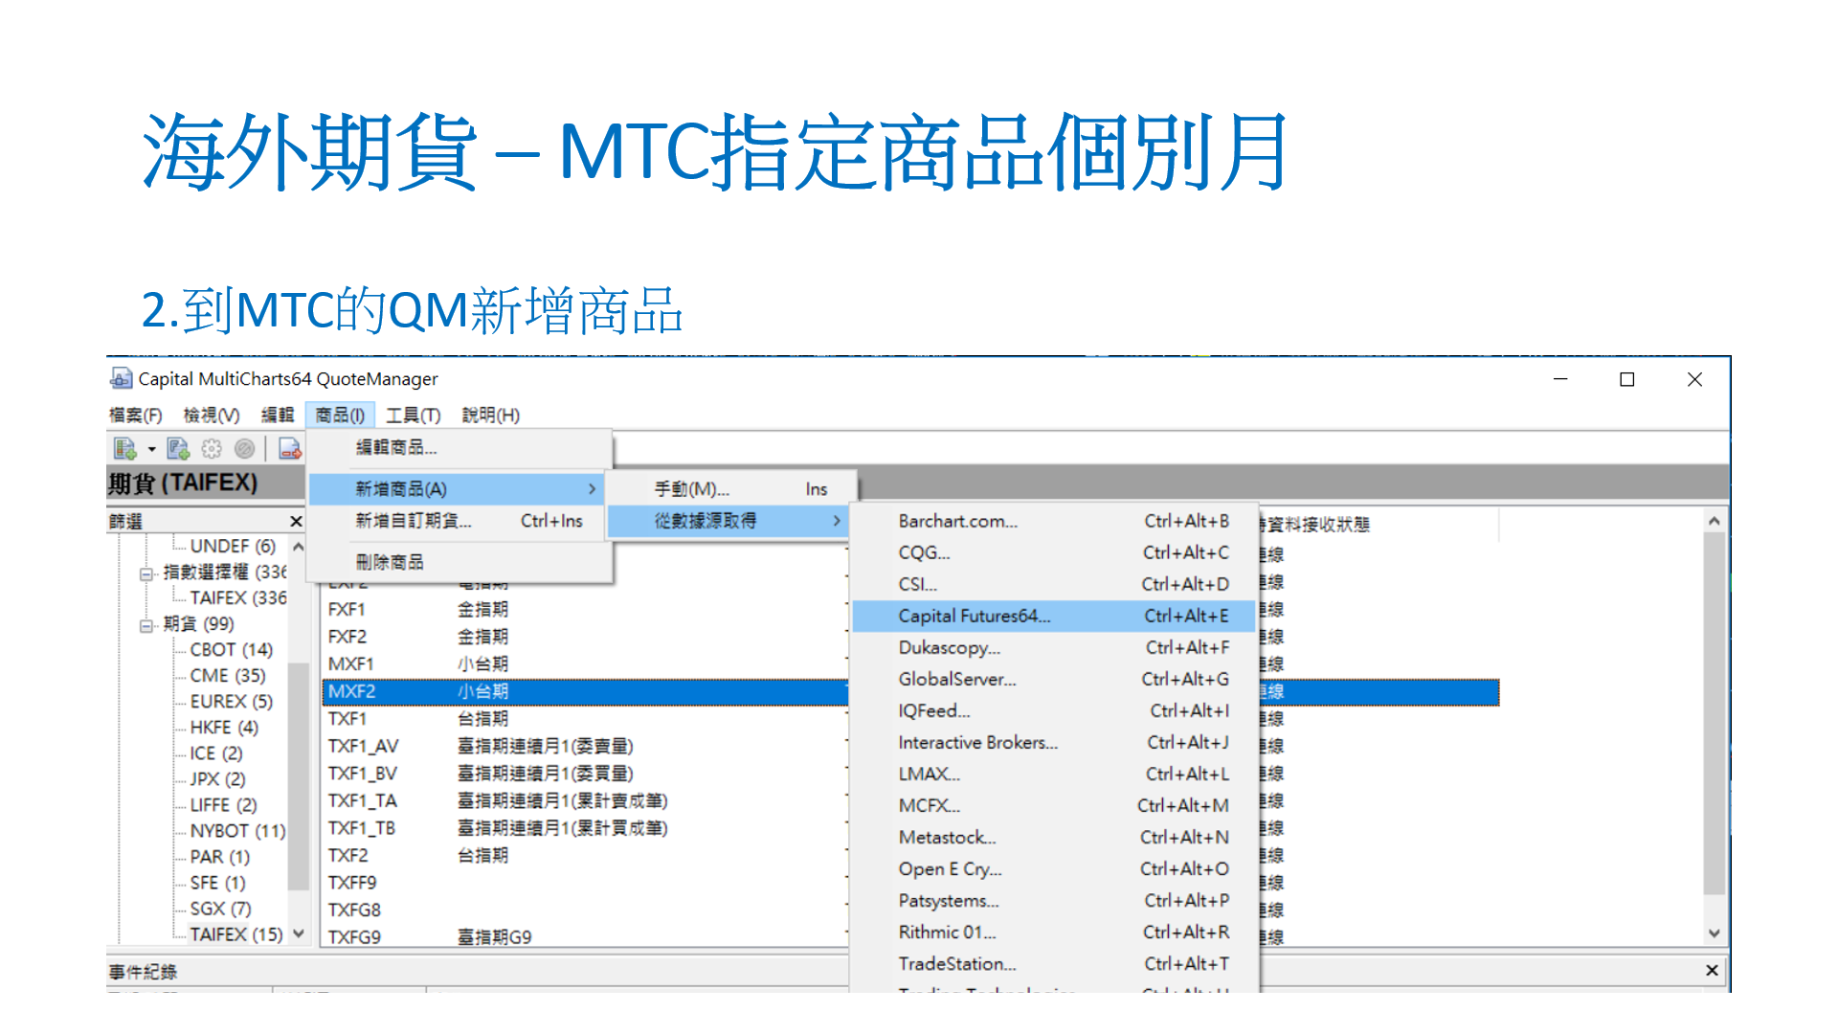Choose 新增自訂期貨... menu entry
This screenshot has width=1838, height=1034.
(457, 521)
